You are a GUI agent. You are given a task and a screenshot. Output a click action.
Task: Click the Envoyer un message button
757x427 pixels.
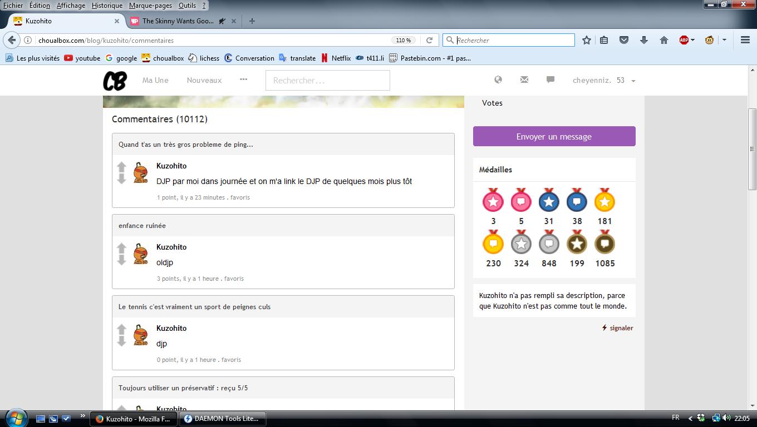(x=554, y=136)
